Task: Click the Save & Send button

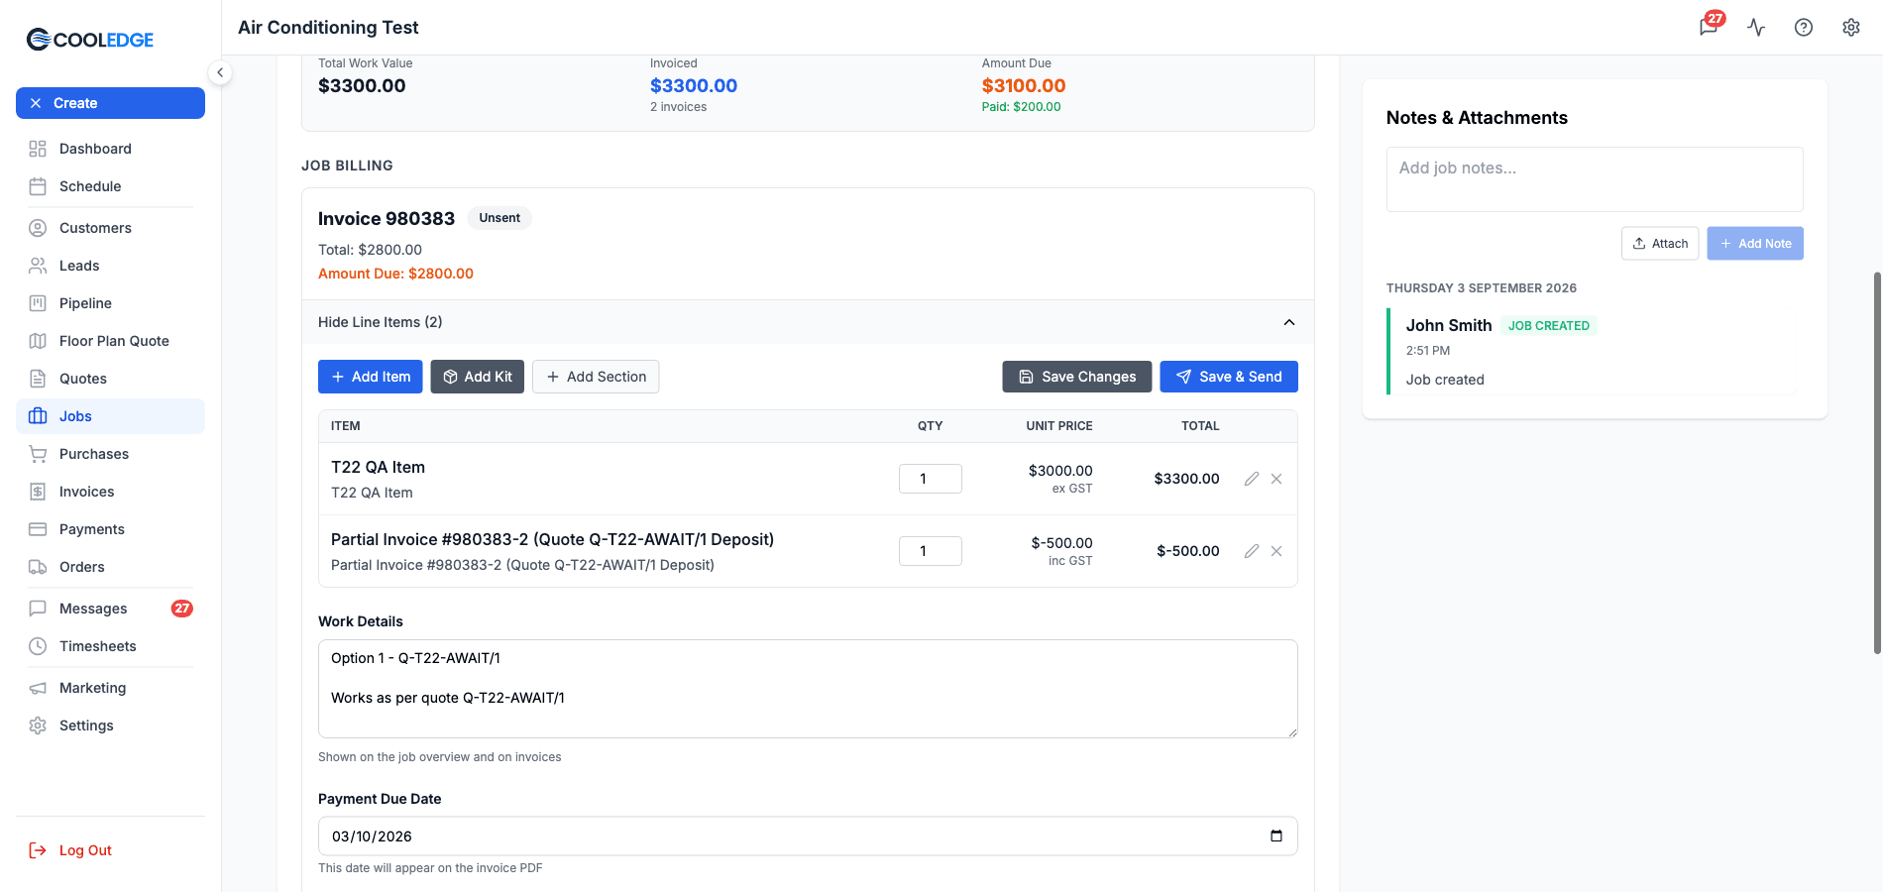Action: (x=1229, y=377)
